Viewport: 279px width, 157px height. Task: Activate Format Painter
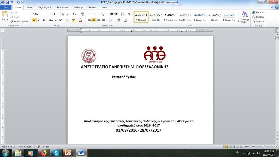click(x=20, y=21)
